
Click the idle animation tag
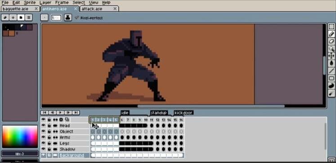(125, 113)
